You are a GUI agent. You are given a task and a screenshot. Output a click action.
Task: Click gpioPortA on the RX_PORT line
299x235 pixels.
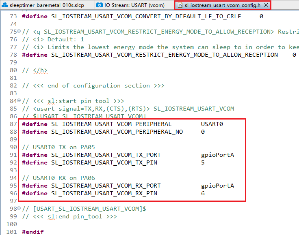tap(217, 186)
